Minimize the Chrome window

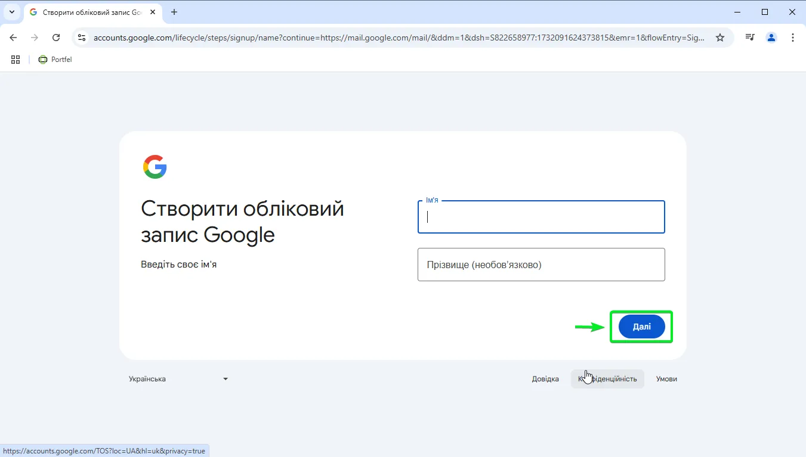pos(737,12)
